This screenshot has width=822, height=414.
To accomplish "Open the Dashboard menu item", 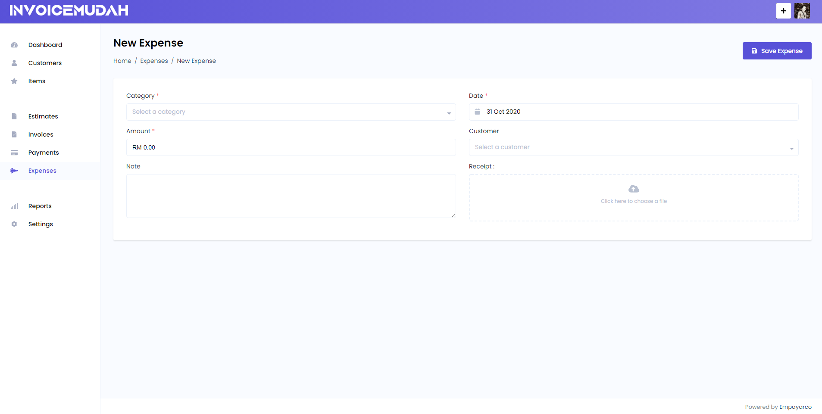I will click(50, 45).
